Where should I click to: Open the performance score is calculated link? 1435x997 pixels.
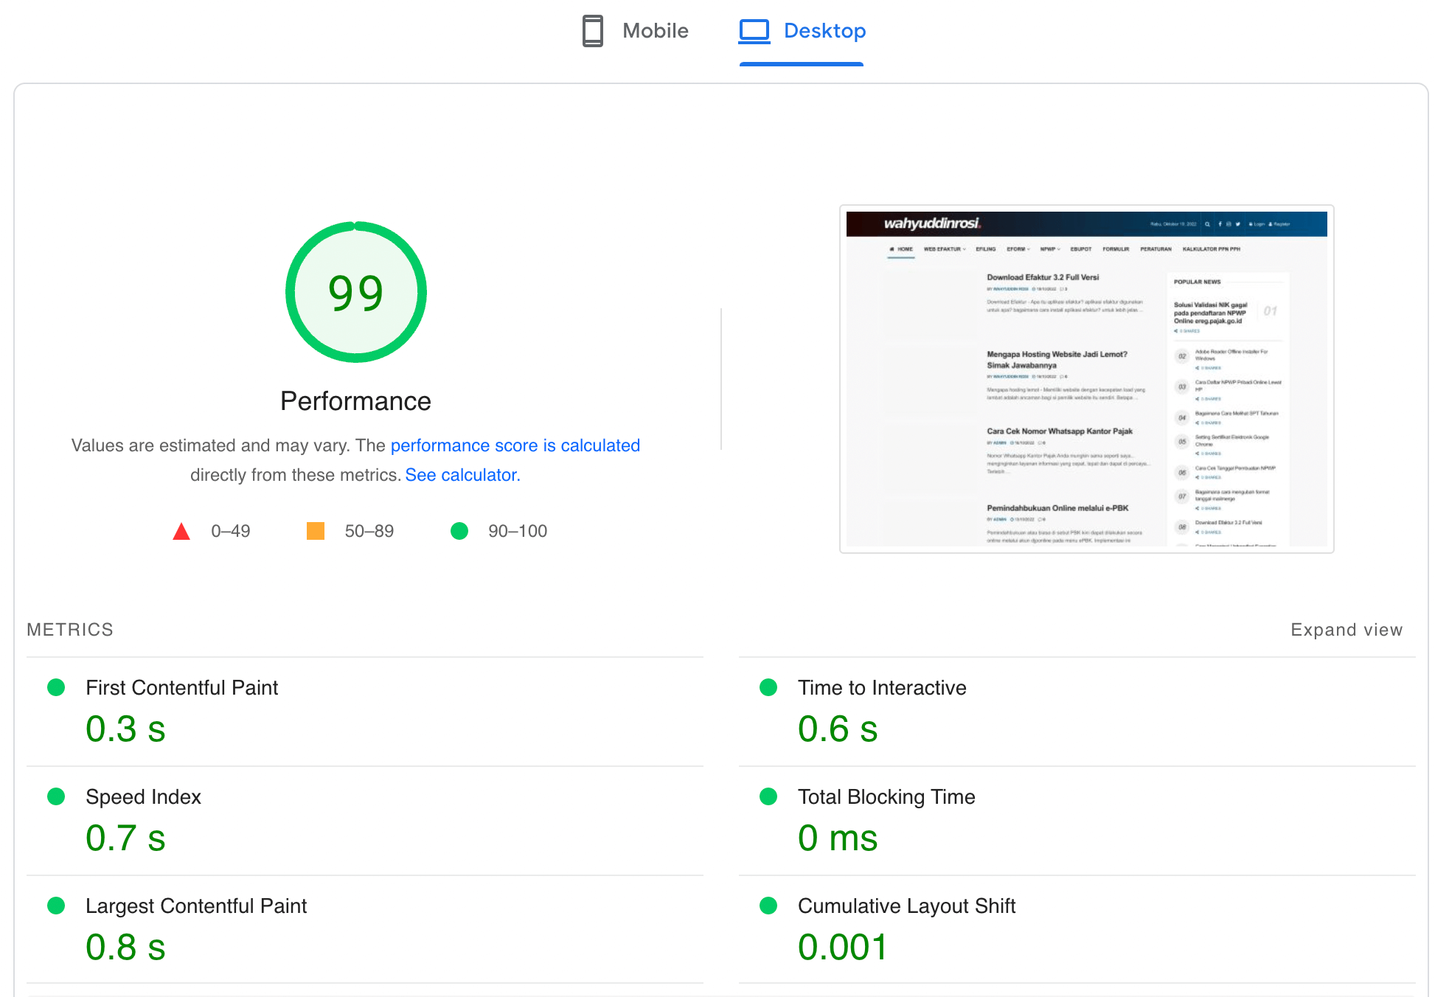pos(515,445)
